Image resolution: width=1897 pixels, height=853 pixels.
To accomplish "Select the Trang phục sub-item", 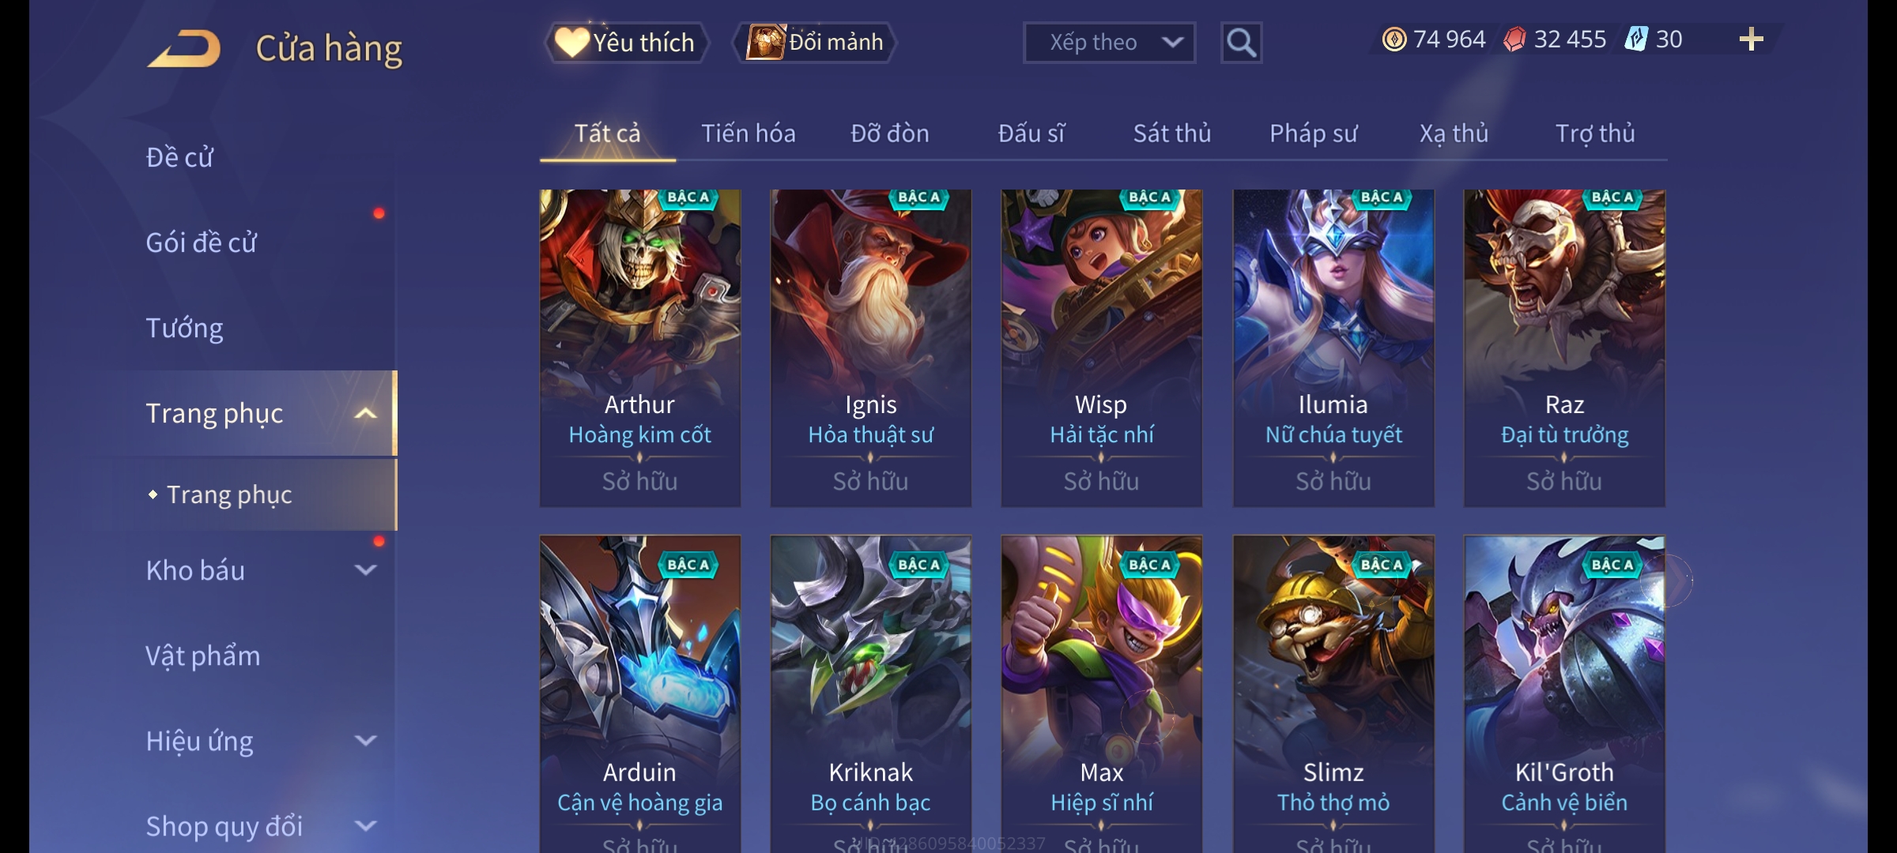I will pos(229,494).
